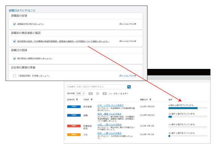Click the blue search magnifier icon
The width and height of the screenshot is (216, 149).
129,87
